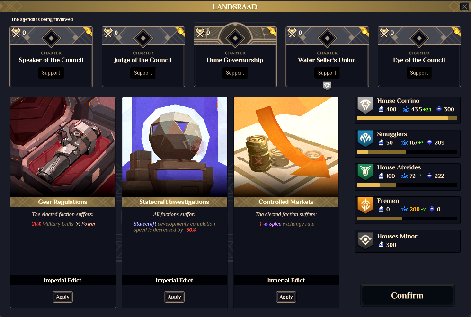The width and height of the screenshot is (471, 317).
Task: Select the Smugglers faction emblem
Action: click(x=365, y=139)
